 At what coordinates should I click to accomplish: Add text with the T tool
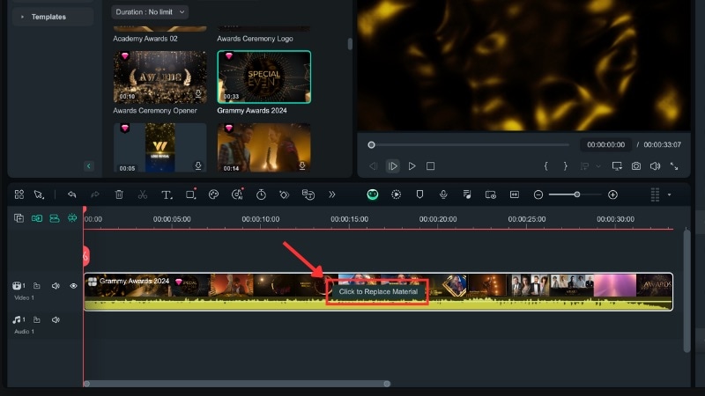click(167, 194)
